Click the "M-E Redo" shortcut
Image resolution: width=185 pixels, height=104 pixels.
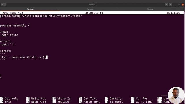164,102
